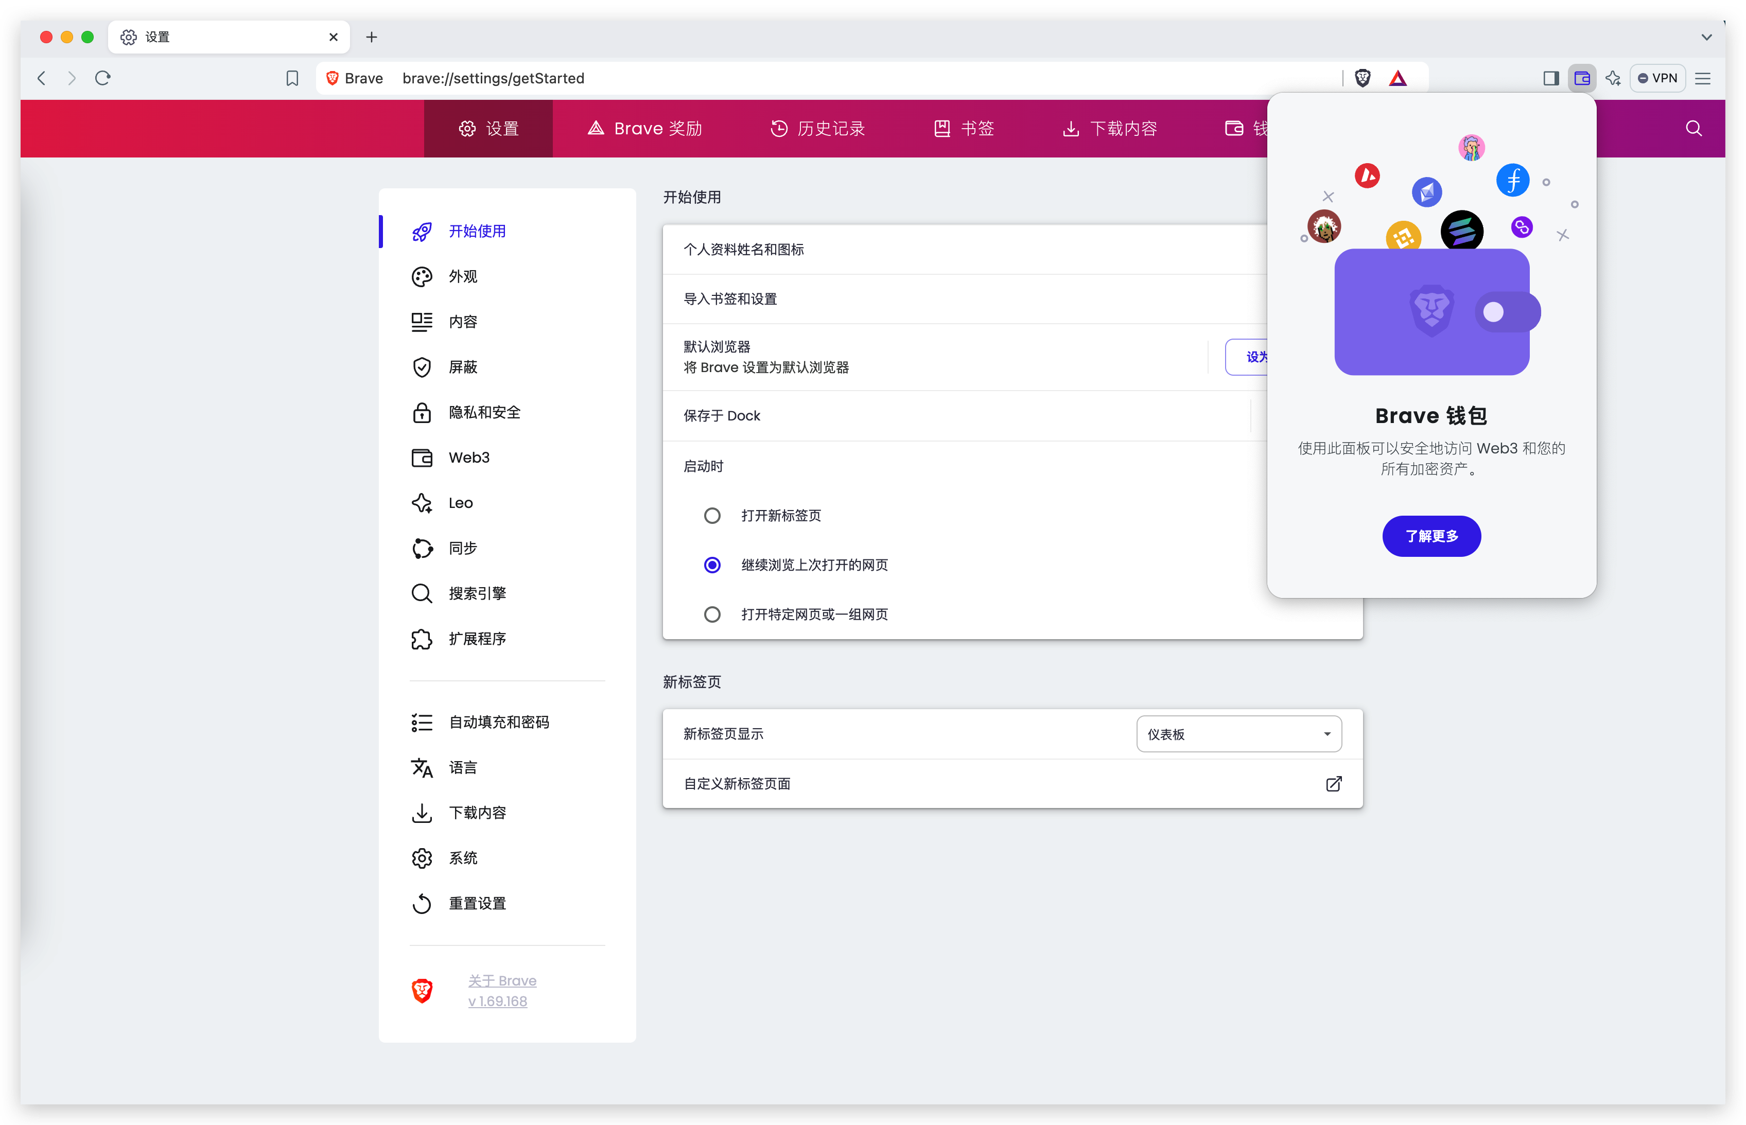Image resolution: width=1746 pixels, height=1125 pixels.
Task: Click the Brave Rewards triangle icon in address bar
Action: pyautogui.click(x=1398, y=78)
